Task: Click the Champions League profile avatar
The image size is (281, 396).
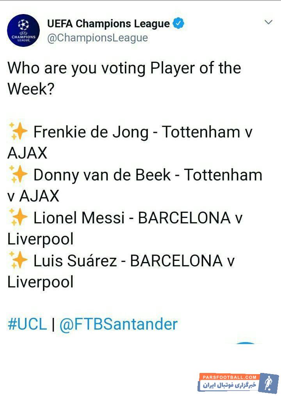Action: [x=23, y=30]
